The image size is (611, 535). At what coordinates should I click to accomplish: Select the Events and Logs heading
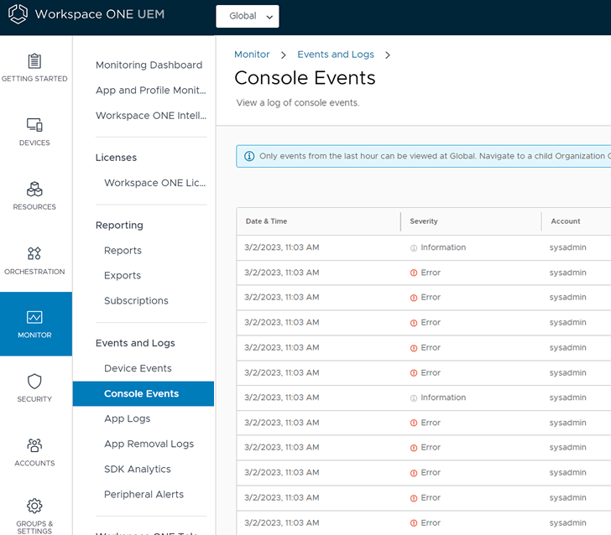point(135,343)
